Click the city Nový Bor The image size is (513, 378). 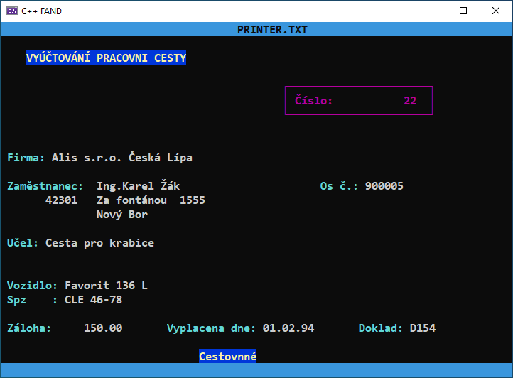point(122,215)
